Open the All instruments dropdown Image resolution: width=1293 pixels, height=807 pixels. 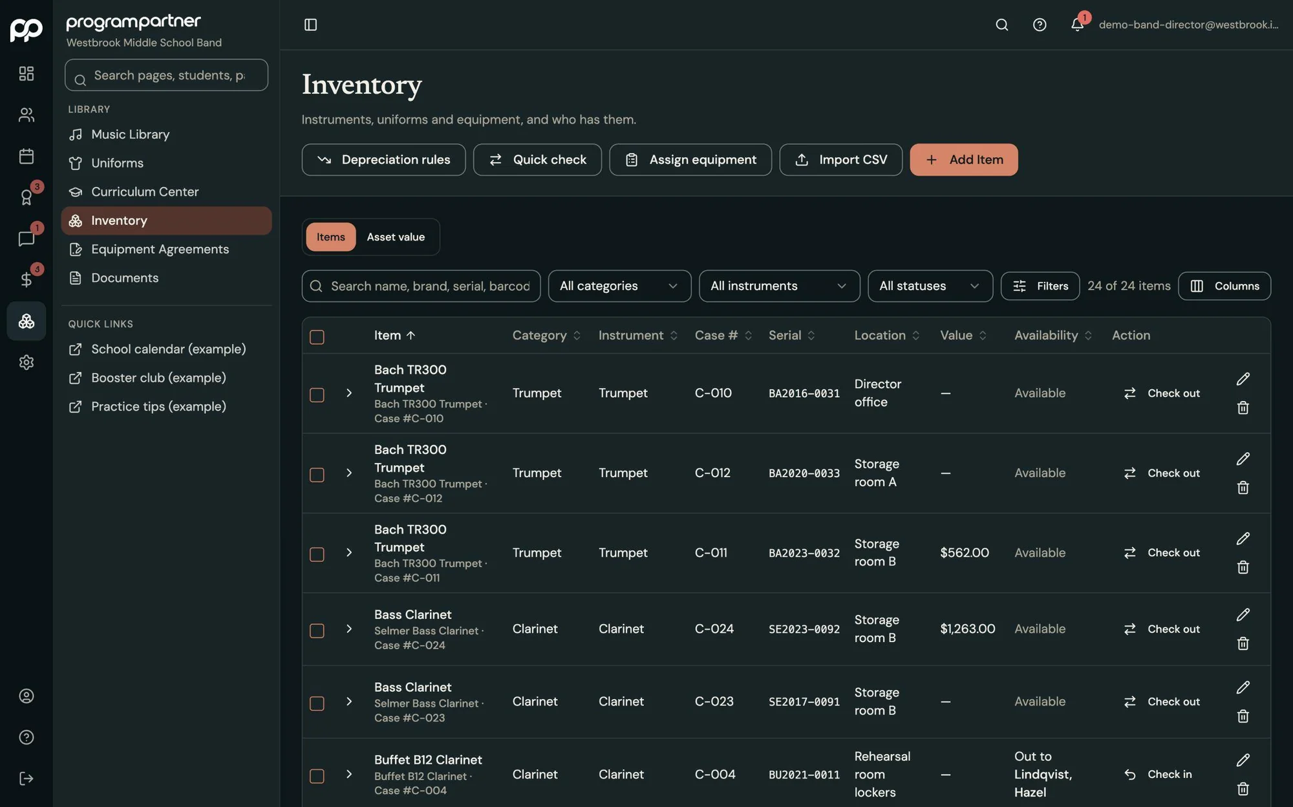click(779, 286)
